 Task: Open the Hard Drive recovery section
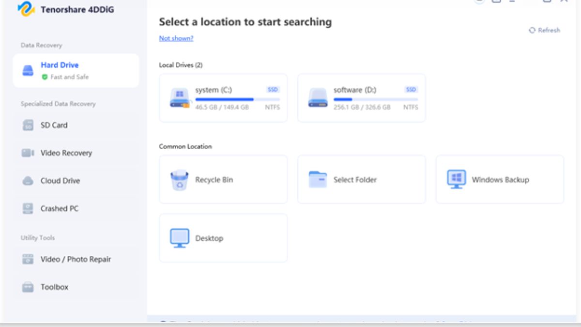[x=76, y=71]
